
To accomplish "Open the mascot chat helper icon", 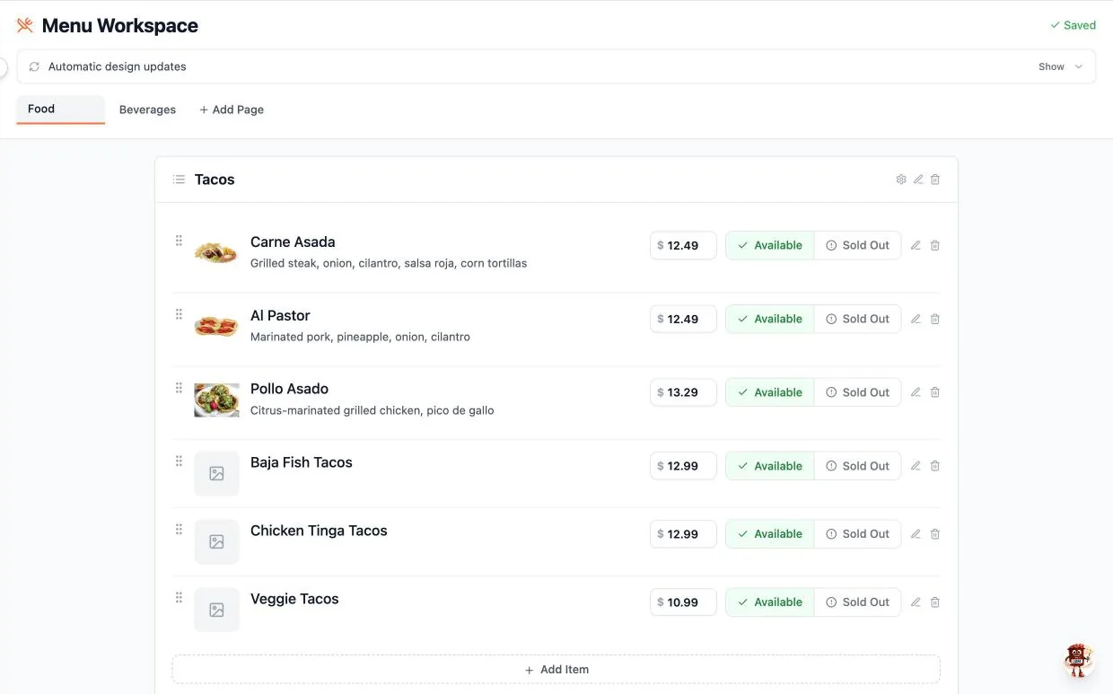I will pyautogui.click(x=1078, y=660).
